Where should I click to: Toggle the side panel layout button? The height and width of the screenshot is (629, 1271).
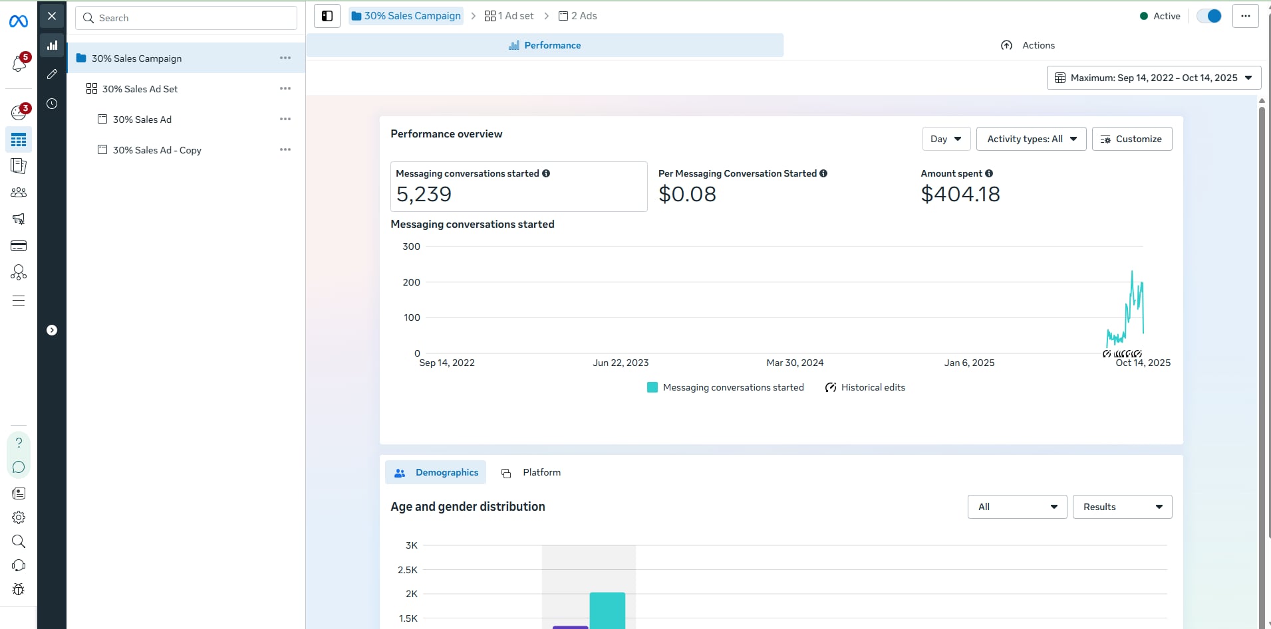click(327, 16)
